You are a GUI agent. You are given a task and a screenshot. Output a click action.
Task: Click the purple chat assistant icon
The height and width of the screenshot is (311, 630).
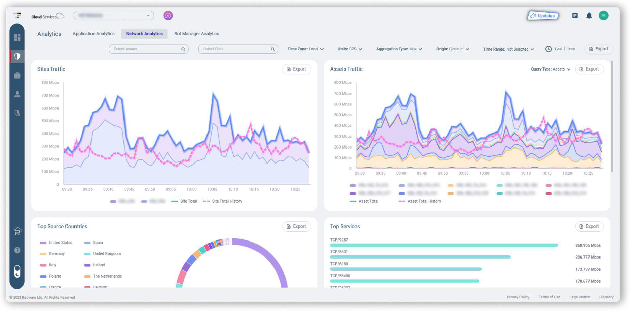pos(168,15)
